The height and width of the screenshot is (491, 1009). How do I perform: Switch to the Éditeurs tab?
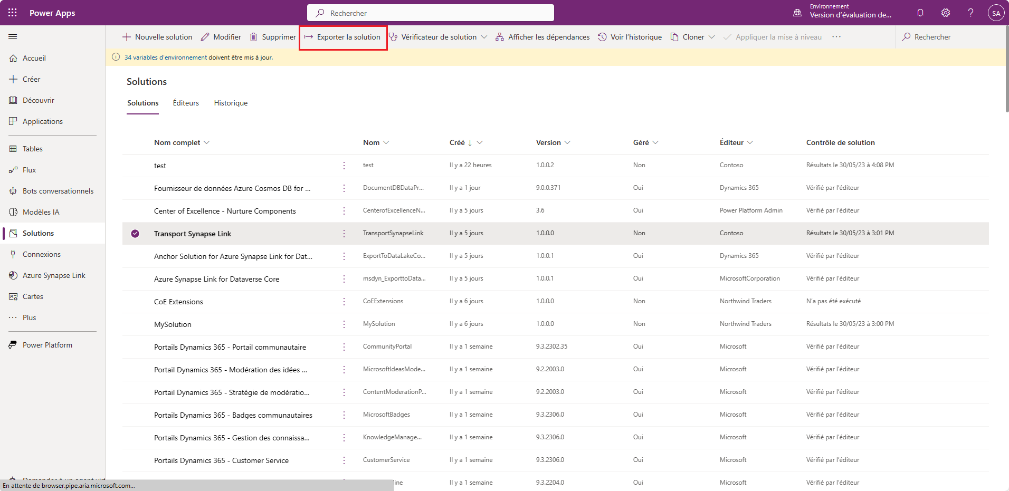186,103
